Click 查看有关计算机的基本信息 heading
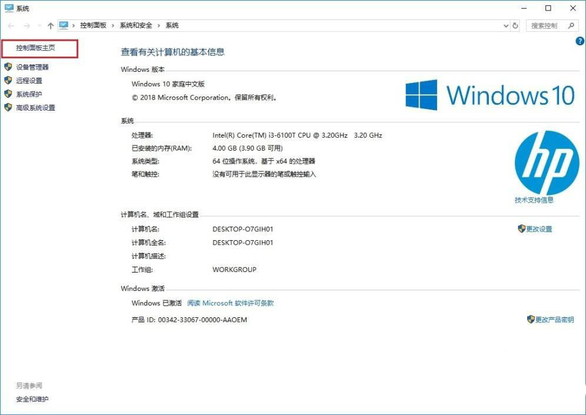The height and width of the screenshot is (415, 586). (172, 52)
